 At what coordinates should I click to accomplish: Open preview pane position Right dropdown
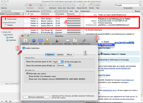coord(58,62)
